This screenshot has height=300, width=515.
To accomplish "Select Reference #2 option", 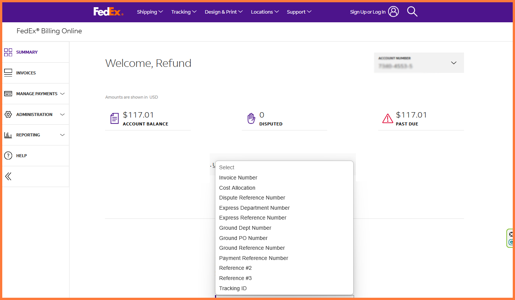I will [284, 268].
